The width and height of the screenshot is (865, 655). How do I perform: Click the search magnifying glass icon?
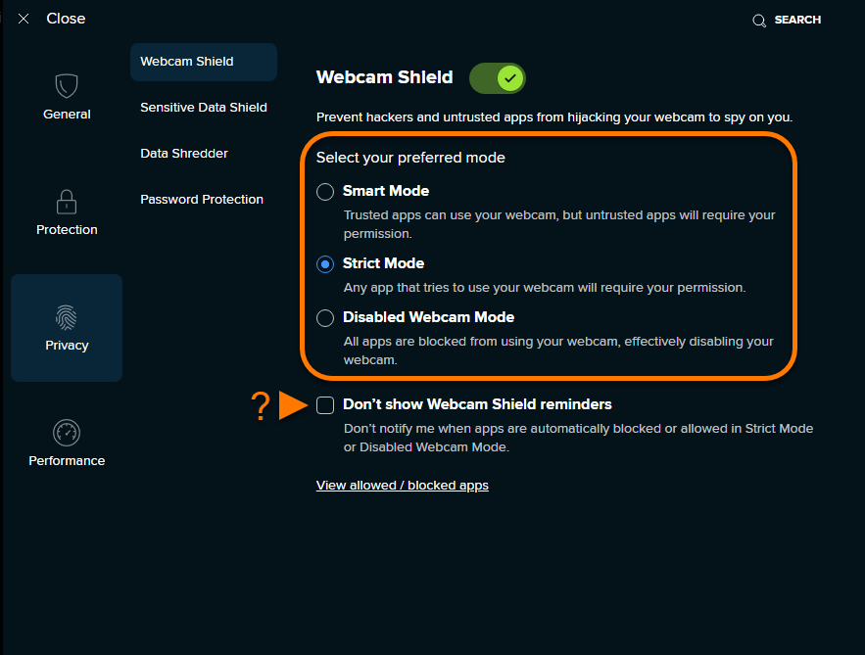759,21
